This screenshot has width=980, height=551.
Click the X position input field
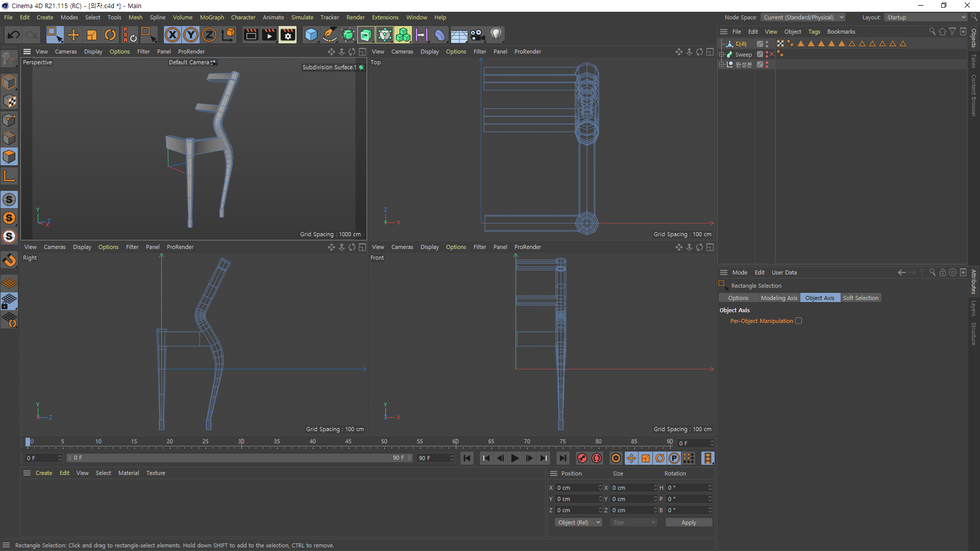click(x=577, y=488)
